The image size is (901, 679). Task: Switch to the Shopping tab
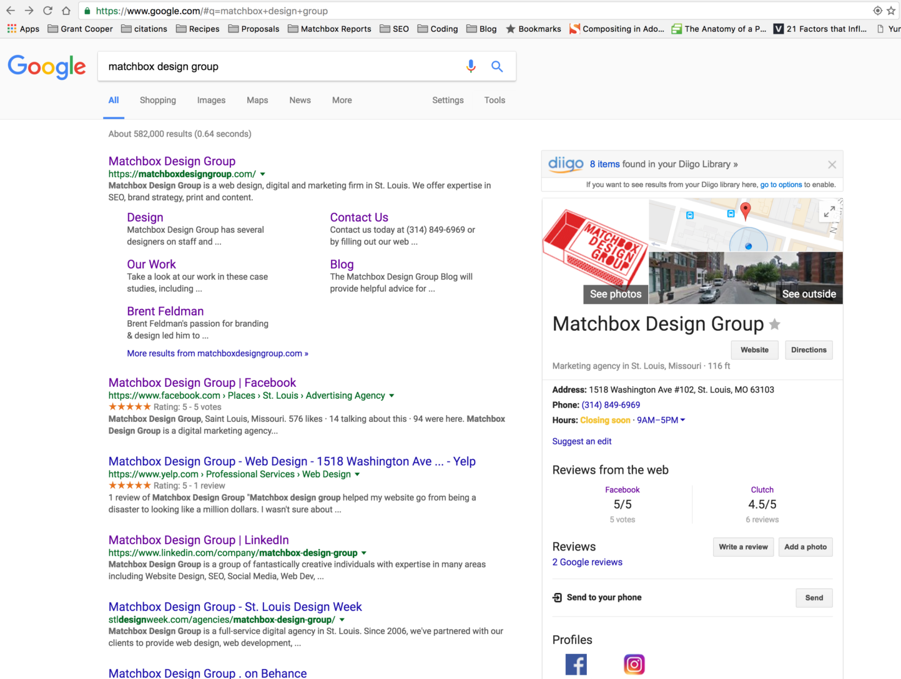click(158, 100)
